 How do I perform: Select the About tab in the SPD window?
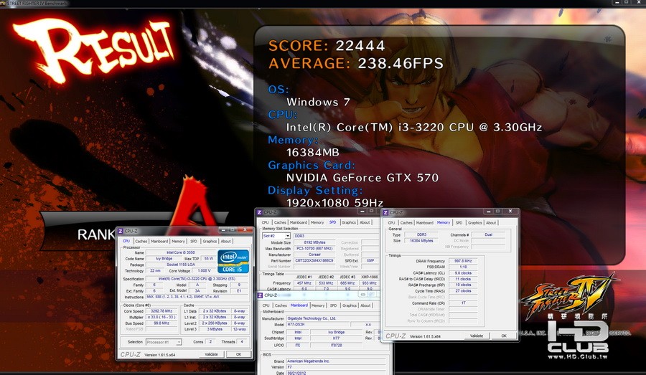coord(365,222)
